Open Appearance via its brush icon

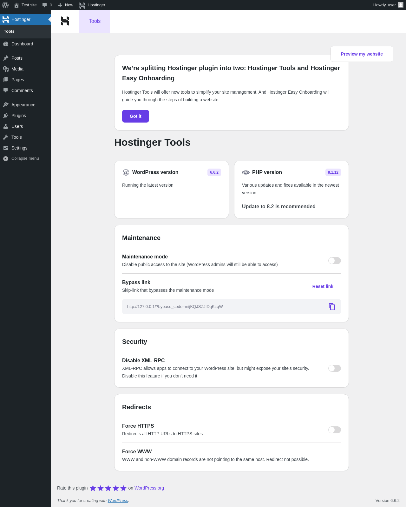click(6, 105)
